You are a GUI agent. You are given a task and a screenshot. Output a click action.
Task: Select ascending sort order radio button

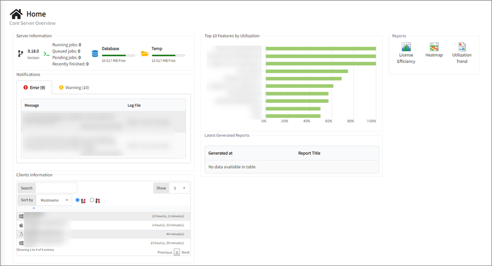(x=78, y=200)
